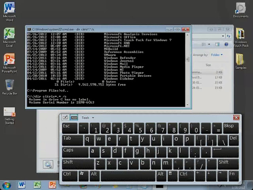Click the cmd scrollbar up arrow
This screenshot has width=253, height=190.
(x=187, y=35)
